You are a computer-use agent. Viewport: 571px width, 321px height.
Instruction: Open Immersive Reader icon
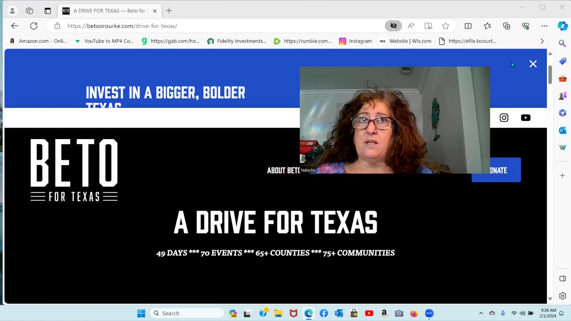428,26
